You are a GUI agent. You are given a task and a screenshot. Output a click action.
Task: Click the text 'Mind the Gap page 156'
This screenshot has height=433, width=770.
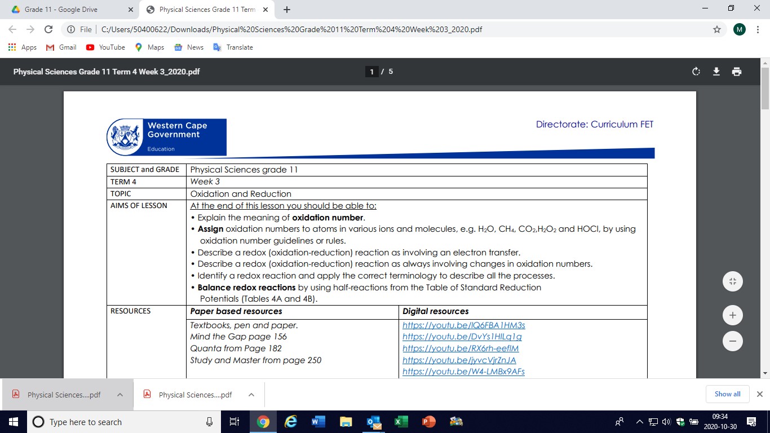pyautogui.click(x=238, y=337)
